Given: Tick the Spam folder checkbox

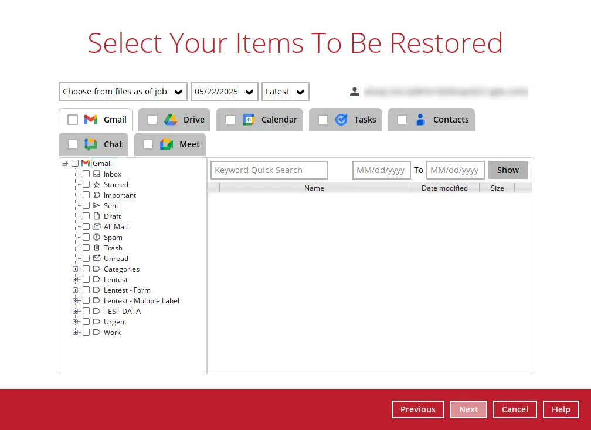Looking at the screenshot, I should coord(86,237).
